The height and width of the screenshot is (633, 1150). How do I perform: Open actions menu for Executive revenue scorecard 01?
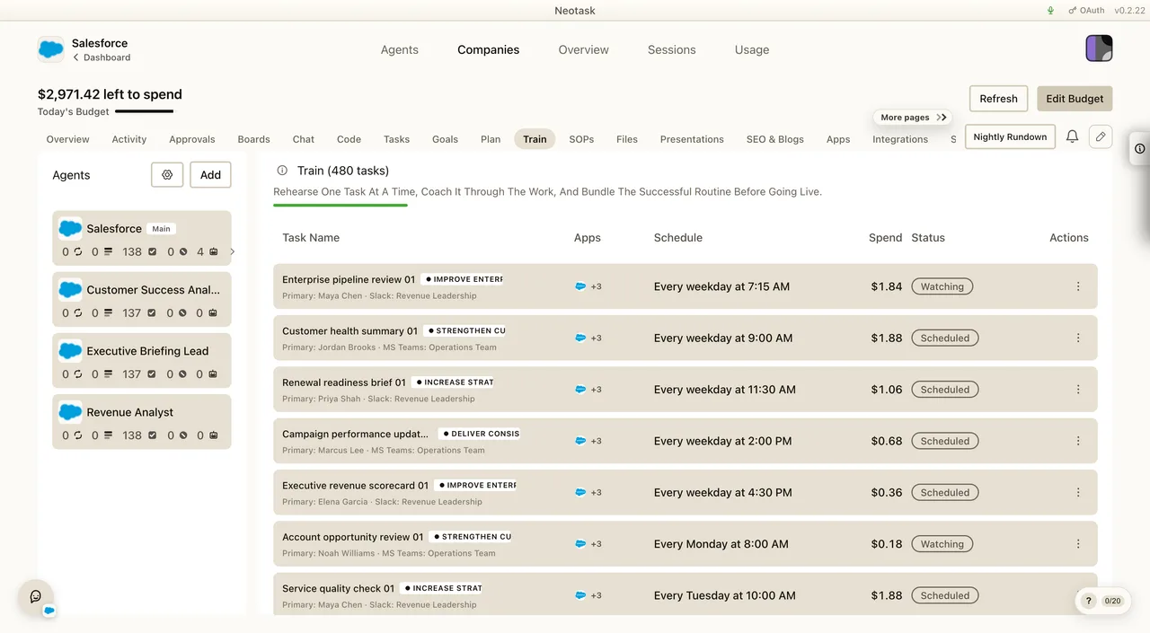tap(1078, 493)
